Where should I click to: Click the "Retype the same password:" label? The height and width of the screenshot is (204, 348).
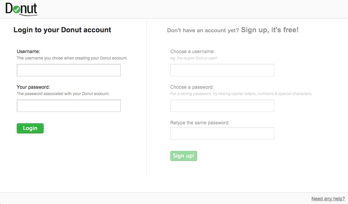tap(200, 123)
